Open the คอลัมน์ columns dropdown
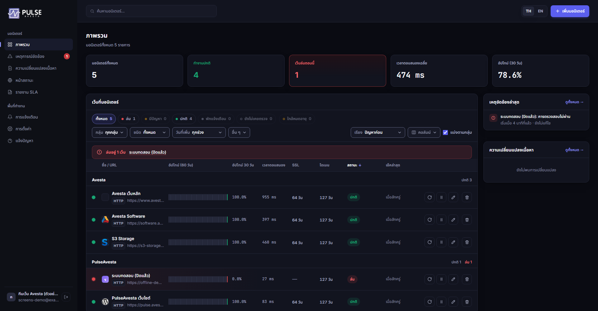This screenshot has width=598, height=311. coord(424,132)
